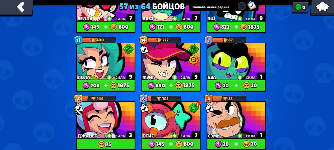Click the checkmark tag on Fang's card
Viewport: 334px width, 150px height.
[x=144, y=49]
